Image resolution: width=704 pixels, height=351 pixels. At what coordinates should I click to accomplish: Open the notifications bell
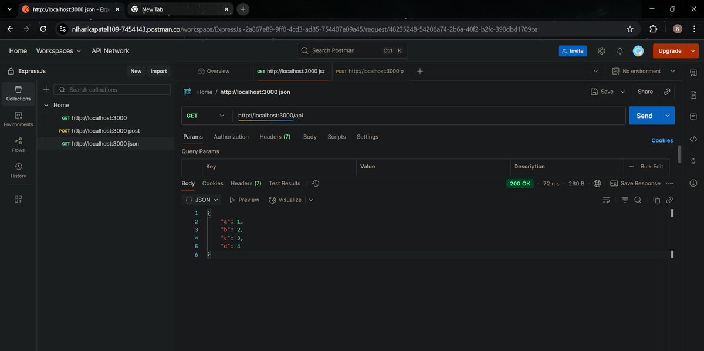(620, 51)
